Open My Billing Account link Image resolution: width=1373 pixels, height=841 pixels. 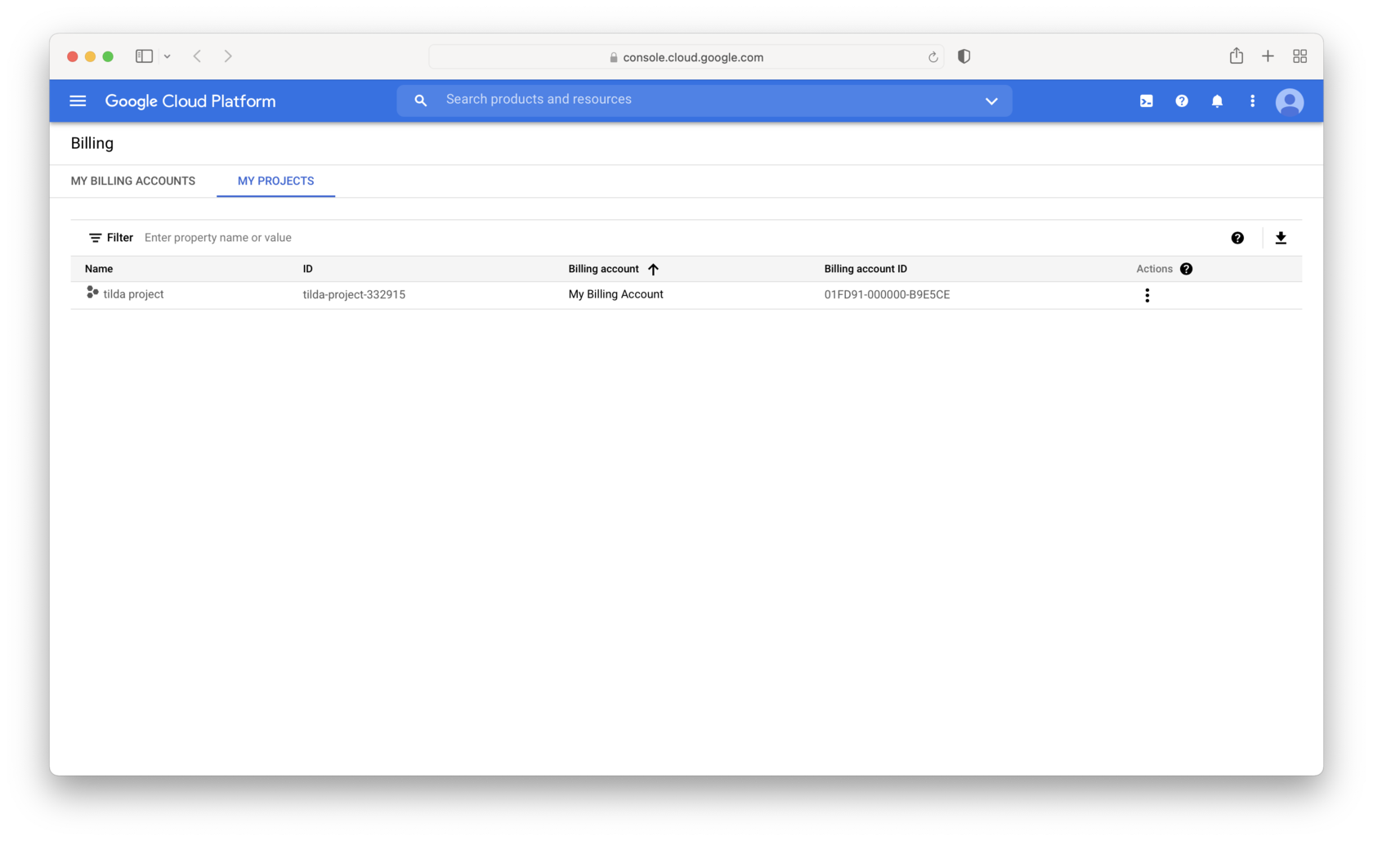tap(616, 294)
